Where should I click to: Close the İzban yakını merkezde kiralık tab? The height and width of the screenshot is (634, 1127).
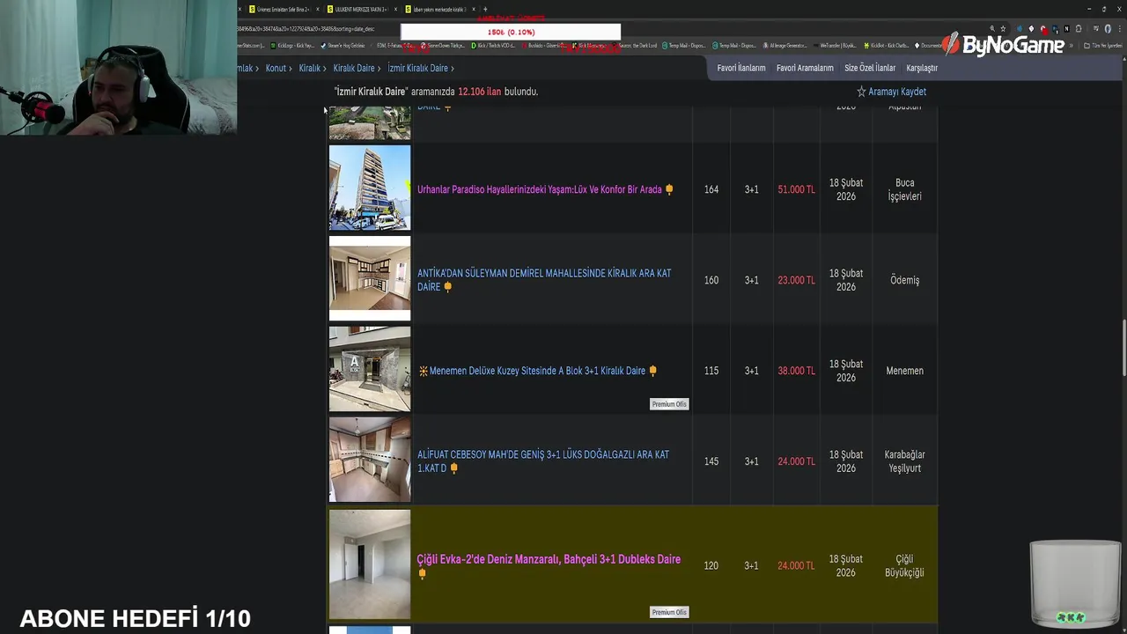(474, 9)
